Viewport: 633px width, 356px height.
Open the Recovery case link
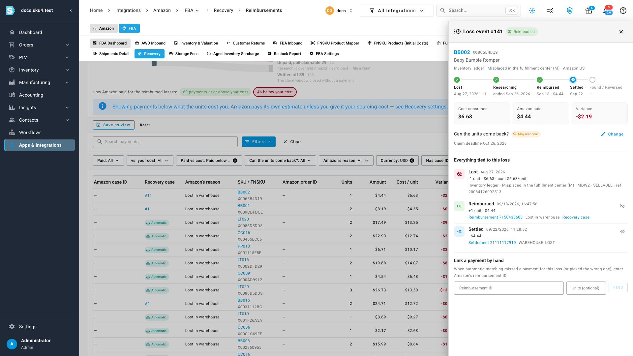click(576, 217)
